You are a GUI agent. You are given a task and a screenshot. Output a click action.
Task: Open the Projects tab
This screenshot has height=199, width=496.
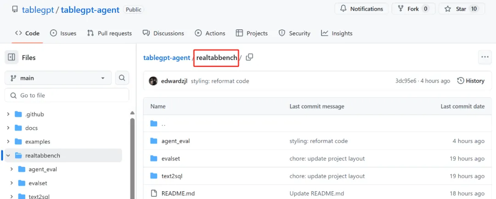pos(252,33)
